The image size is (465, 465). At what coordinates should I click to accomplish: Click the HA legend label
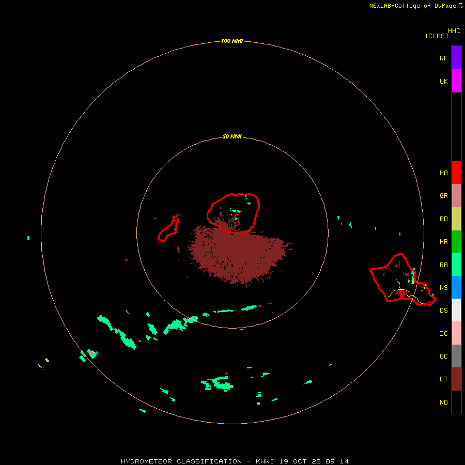[x=443, y=173]
